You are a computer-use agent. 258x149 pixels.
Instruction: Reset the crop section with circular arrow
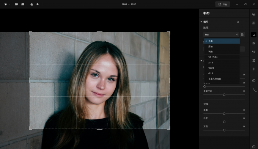238,22
